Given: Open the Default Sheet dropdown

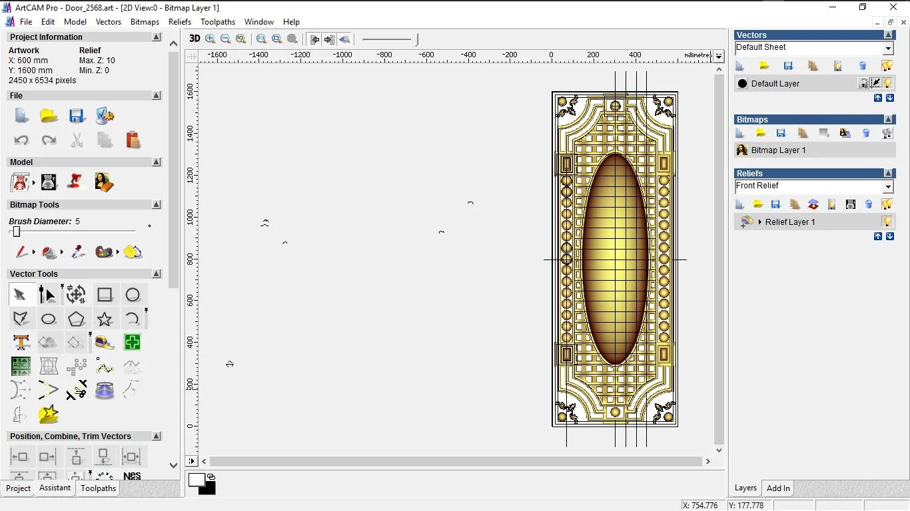Looking at the screenshot, I should (888, 48).
